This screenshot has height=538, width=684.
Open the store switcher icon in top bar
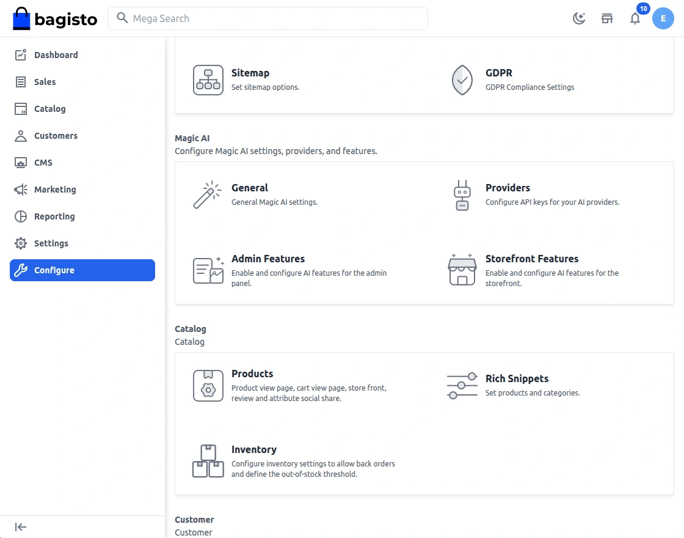[607, 18]
